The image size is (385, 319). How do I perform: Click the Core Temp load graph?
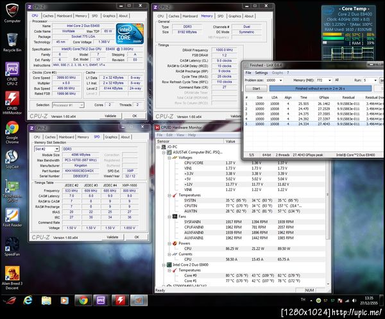[348, 53]
